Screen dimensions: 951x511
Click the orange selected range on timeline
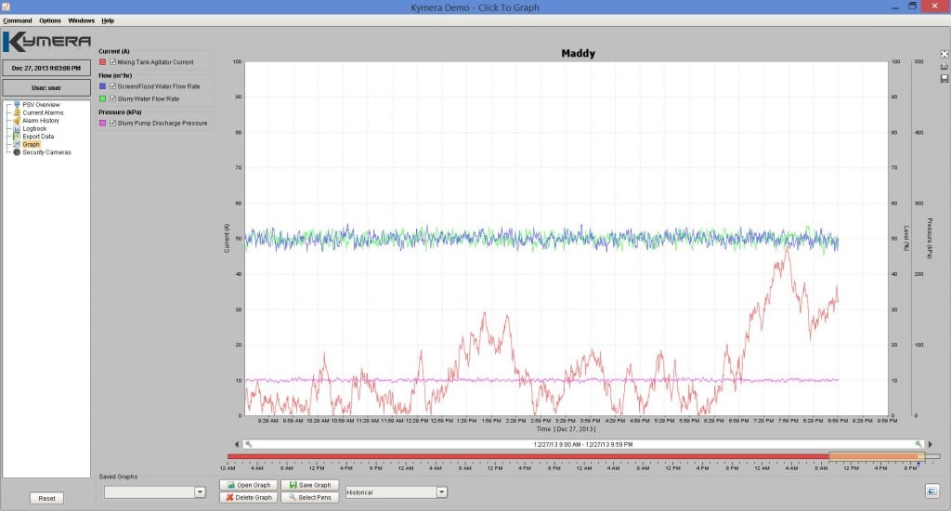coord(877,456)
